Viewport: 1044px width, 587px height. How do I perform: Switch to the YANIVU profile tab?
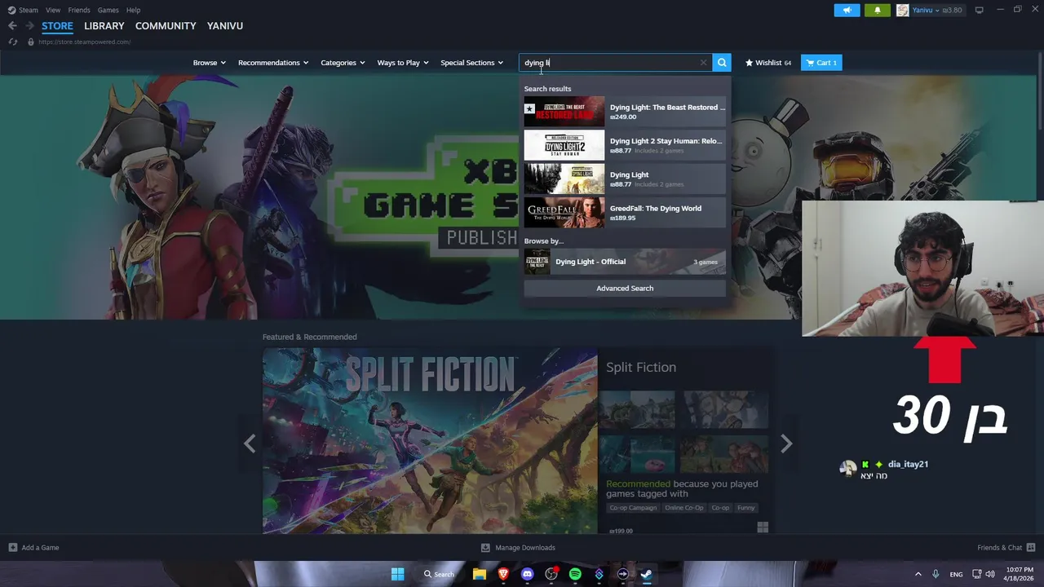click(x=225, y=26)
